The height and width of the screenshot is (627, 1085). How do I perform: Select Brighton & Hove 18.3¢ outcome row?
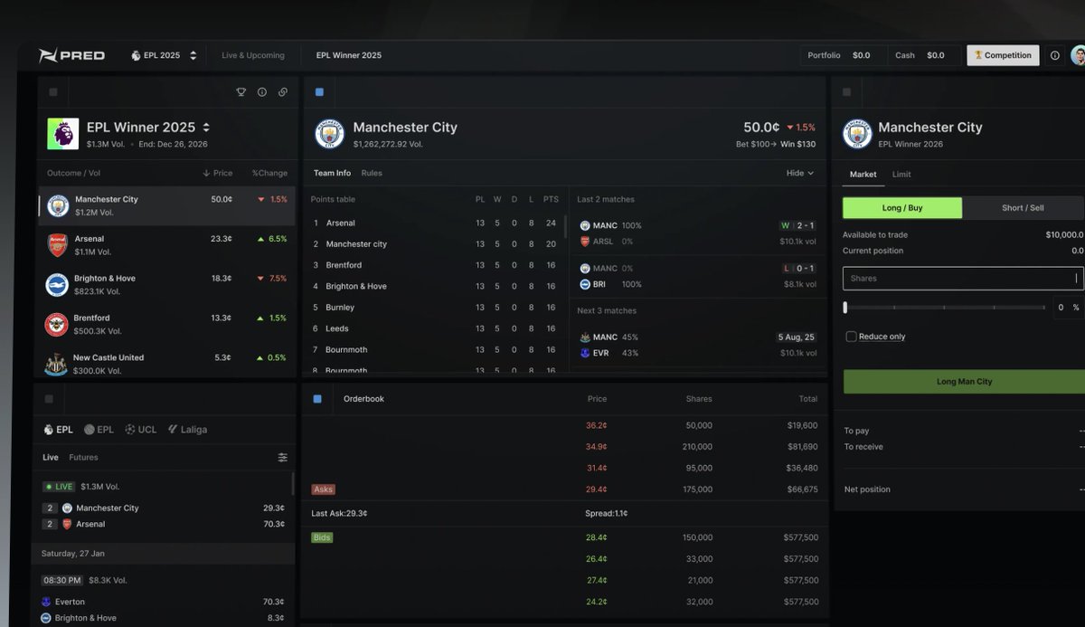(167, 285)
